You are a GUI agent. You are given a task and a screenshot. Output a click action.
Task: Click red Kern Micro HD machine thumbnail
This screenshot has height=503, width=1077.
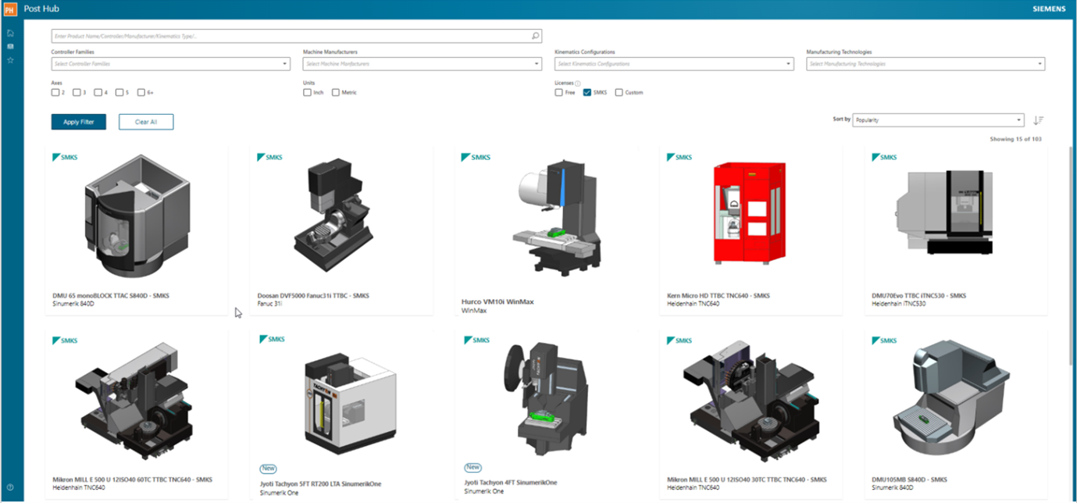pyautogui.click(x=750, y=214)
